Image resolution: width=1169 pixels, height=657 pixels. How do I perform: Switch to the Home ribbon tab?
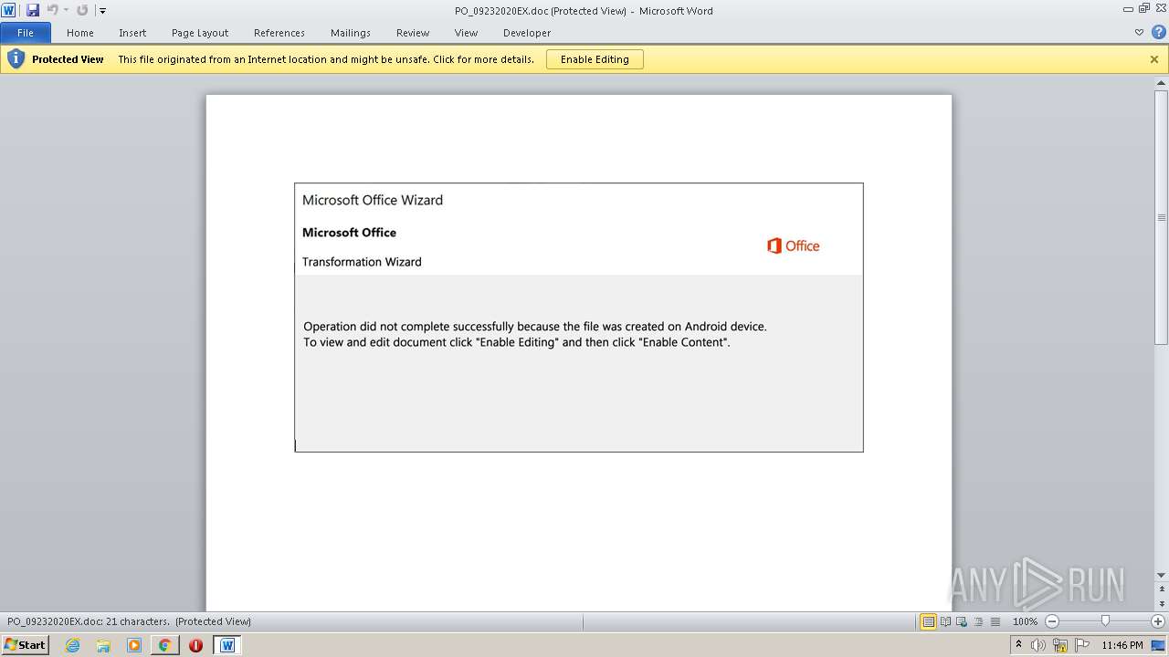pos(80,33)
